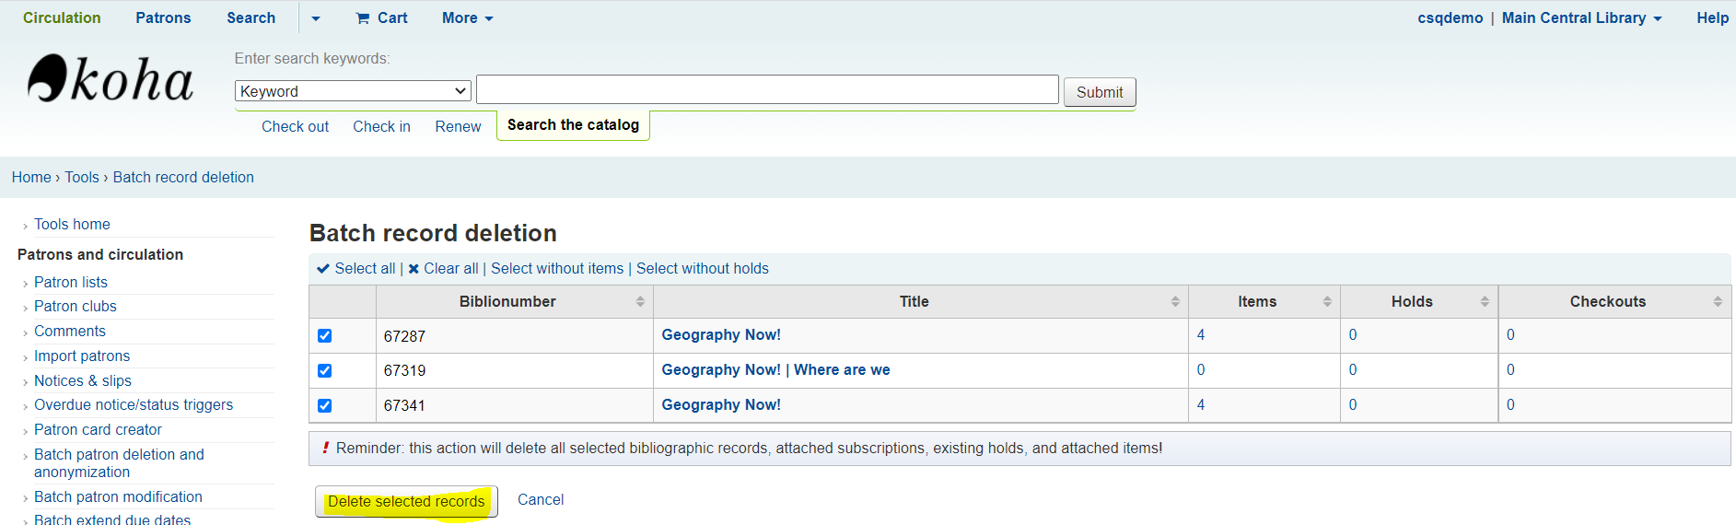Click the Submit search button
Viewport: 1736px width, 525px height.
coord(1100,92)
